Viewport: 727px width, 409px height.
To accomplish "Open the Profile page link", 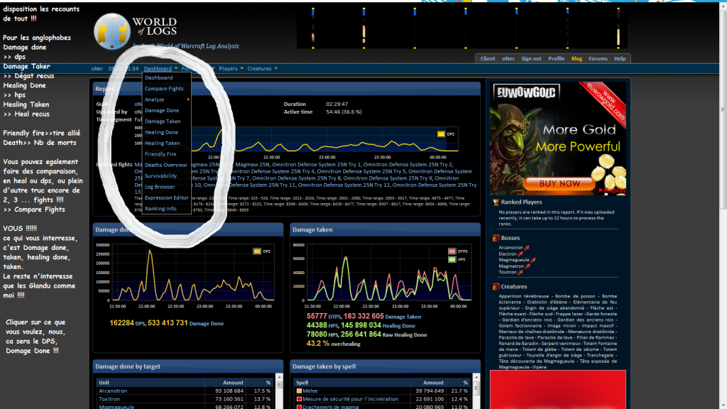I will click(556, 58).
